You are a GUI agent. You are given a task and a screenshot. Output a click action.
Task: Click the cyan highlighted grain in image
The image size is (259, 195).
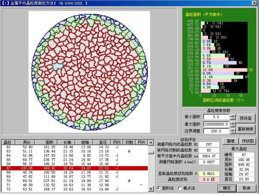57,67
